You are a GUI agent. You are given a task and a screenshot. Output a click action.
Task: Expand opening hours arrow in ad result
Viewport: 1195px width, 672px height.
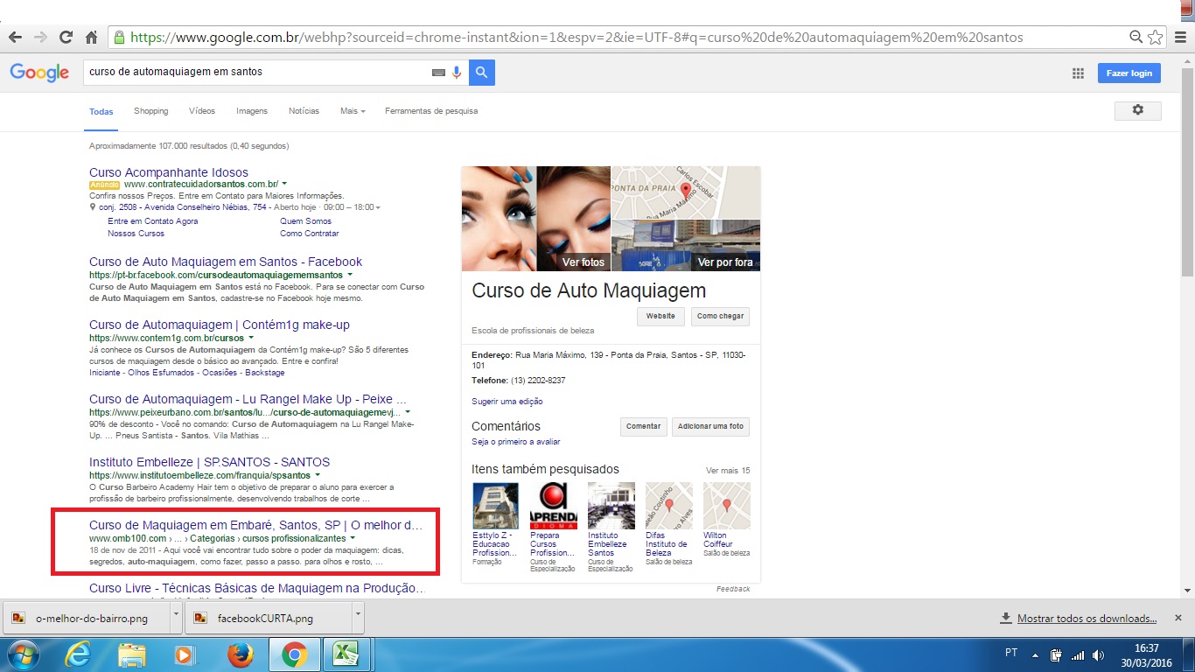tap(378, 208)
